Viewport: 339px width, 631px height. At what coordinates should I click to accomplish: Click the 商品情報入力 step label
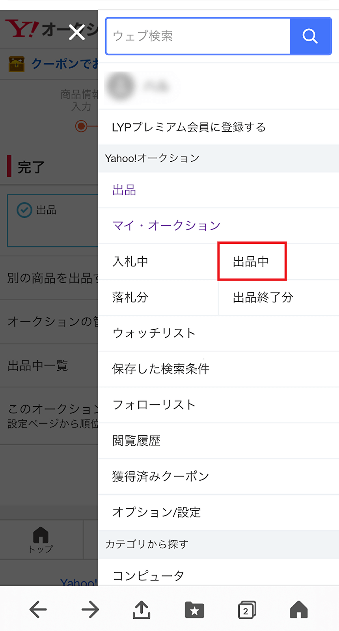80,100
